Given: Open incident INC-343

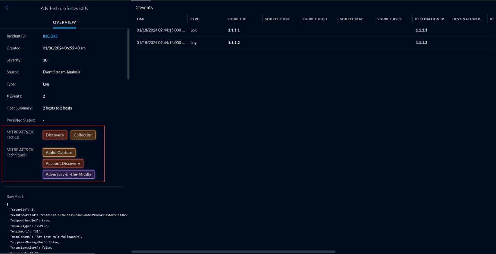Looking at the screenshot, I should click(x=50, y=36).
